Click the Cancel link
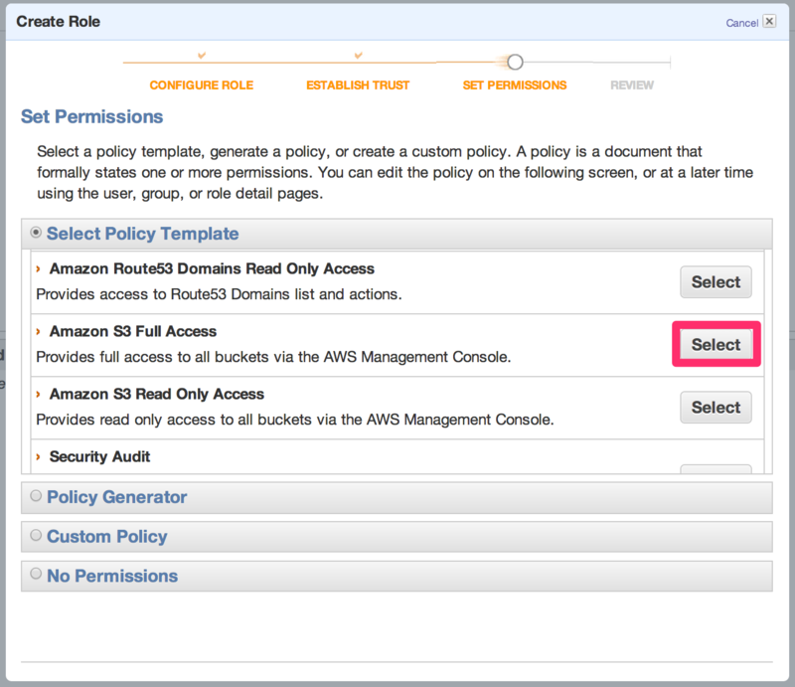 coord(741,23)
